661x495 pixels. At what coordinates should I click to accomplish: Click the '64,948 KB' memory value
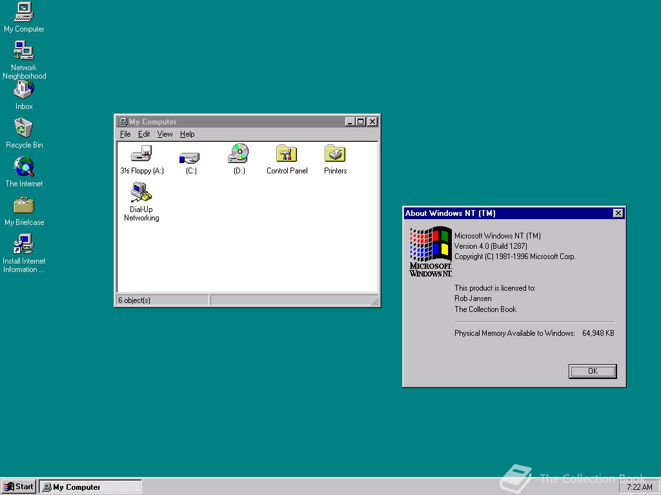[x=598, y=333]
